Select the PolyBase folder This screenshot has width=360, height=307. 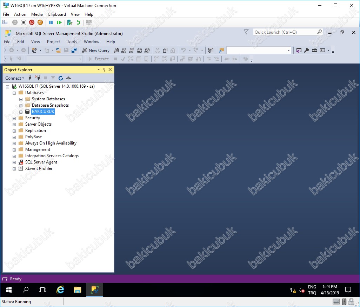click(34, 136)
